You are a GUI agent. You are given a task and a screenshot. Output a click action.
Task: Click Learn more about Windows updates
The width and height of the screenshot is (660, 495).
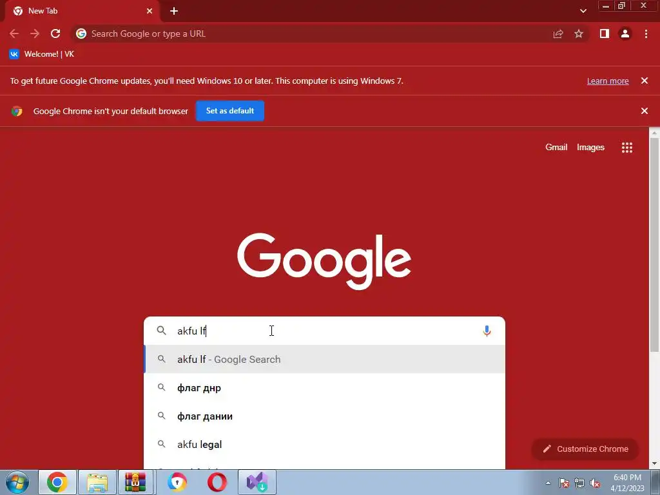(x=608, y=81)
